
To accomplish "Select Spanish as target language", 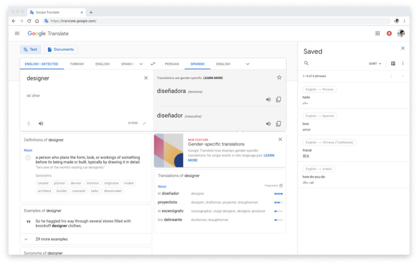I will (197, 64).
